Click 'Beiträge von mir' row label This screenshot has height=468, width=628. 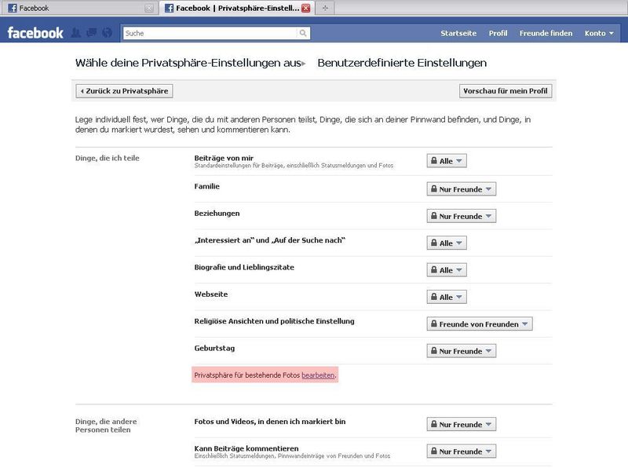224,158
